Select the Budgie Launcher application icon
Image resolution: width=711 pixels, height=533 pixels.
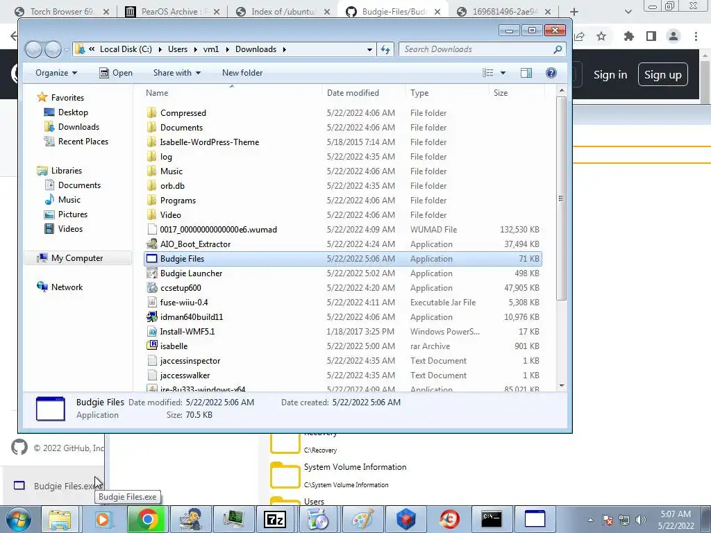coord(152,273)
